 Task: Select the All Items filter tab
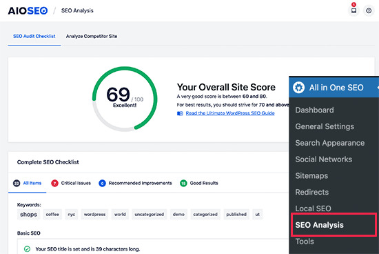click(x=28, y=184)
